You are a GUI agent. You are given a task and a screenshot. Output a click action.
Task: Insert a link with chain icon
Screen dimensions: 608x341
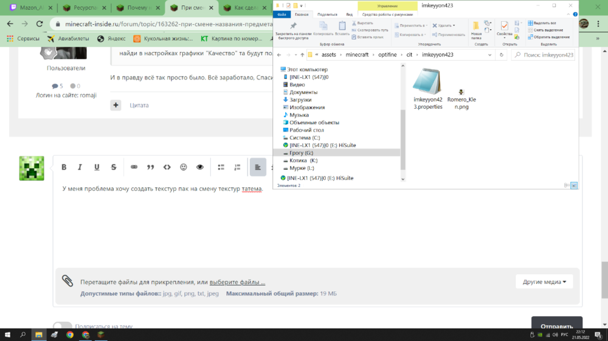pos(134,167)
